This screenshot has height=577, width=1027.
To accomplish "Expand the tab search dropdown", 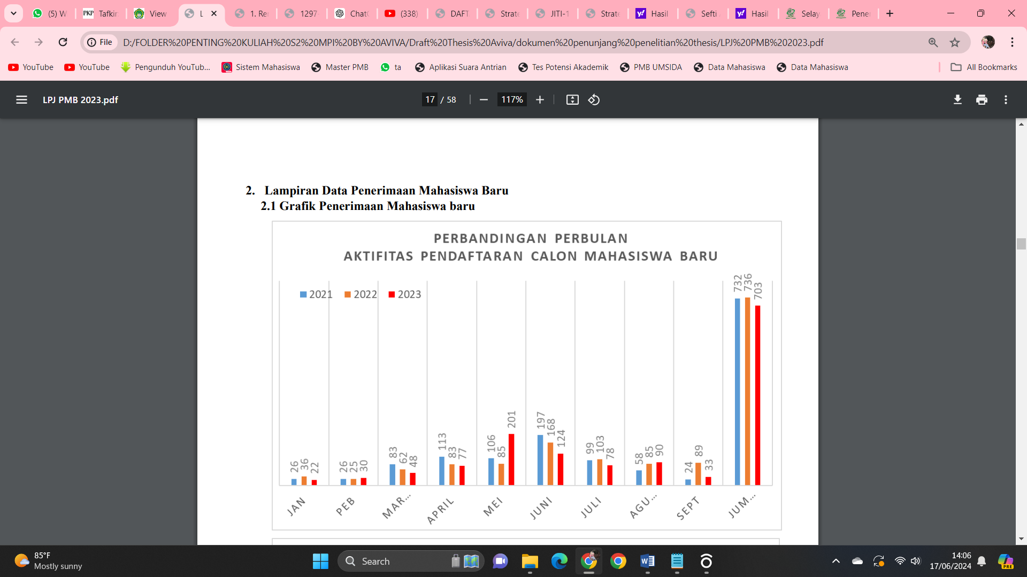I will [13, 13].
